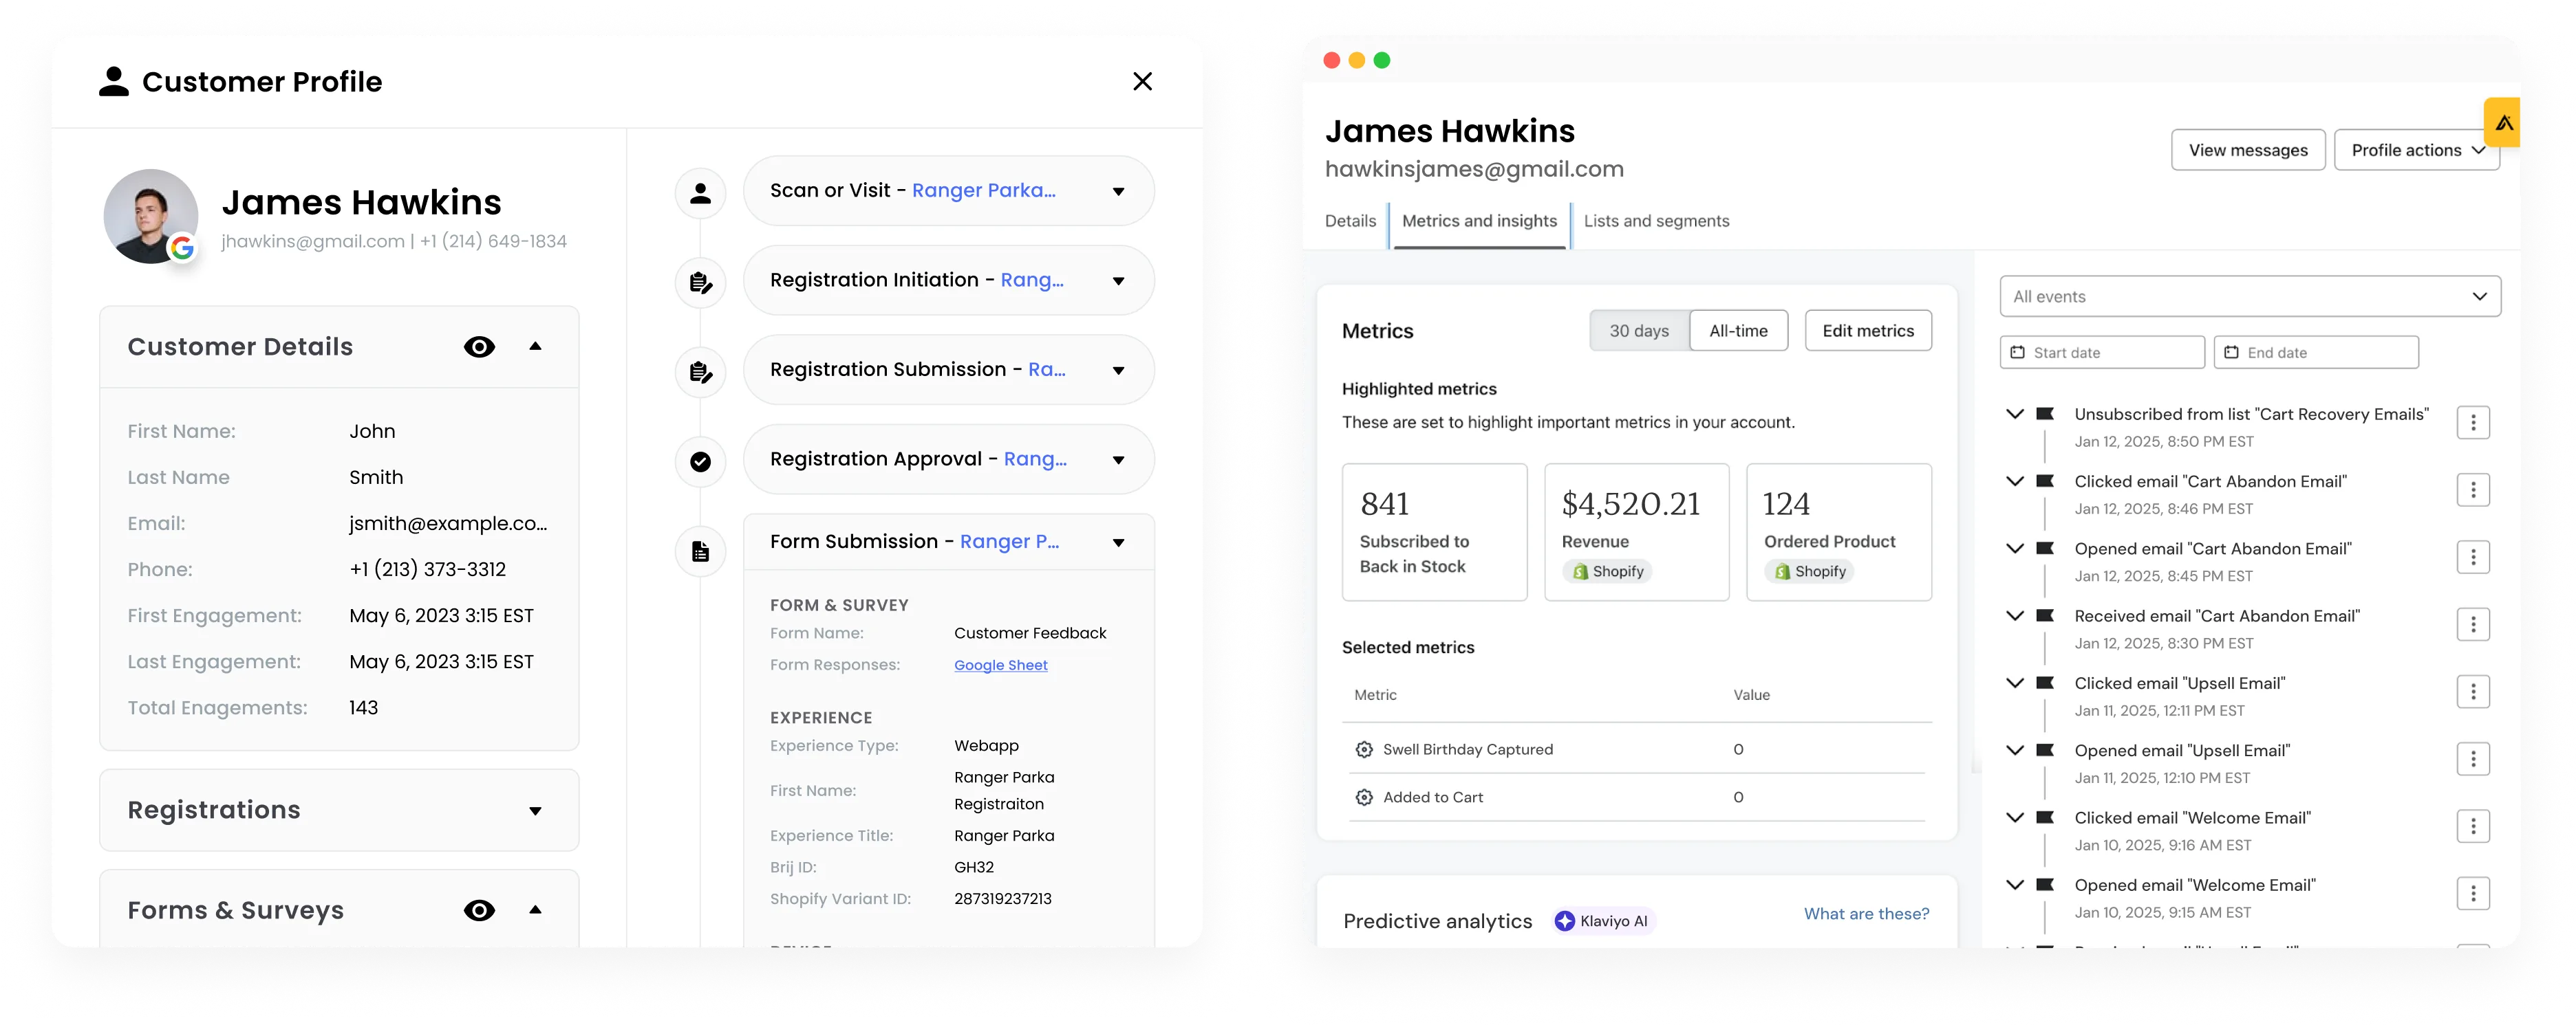This screenshot has height=1025, width=2576.
Task: Click the yellow side widget icon
Action: pyautogui.click(x=2503, y=123)
